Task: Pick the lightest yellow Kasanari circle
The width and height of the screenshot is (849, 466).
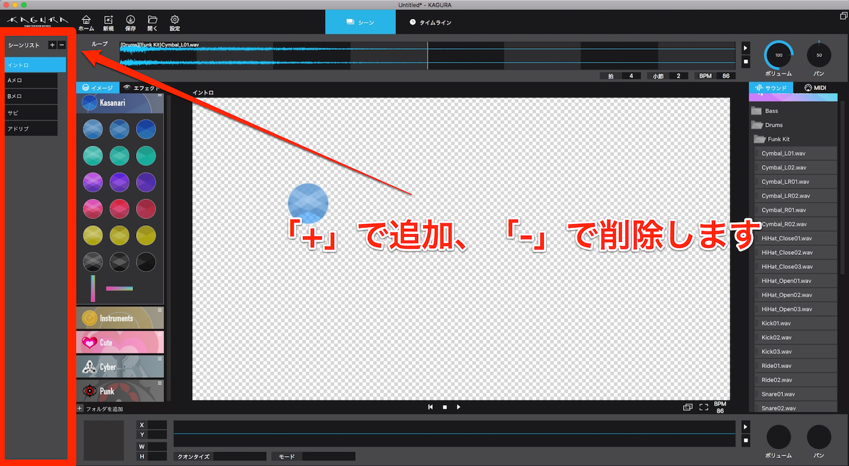Action: pyautogui.click(x=93, y=235)
